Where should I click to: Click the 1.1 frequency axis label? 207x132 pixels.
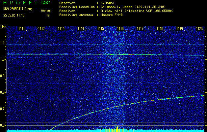pos(3,43)
